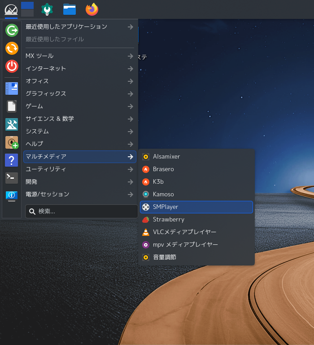This screenshot has width=314, height=345.
Task: Click the red power shutdown icon
Action: click(x=12, y=66)
